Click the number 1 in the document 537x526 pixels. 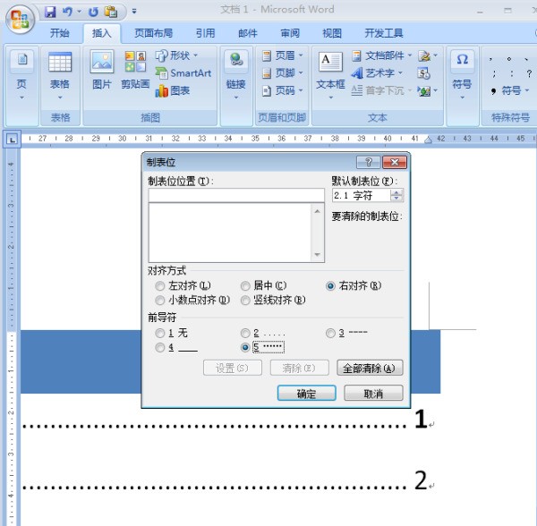[x=421, y=419]
